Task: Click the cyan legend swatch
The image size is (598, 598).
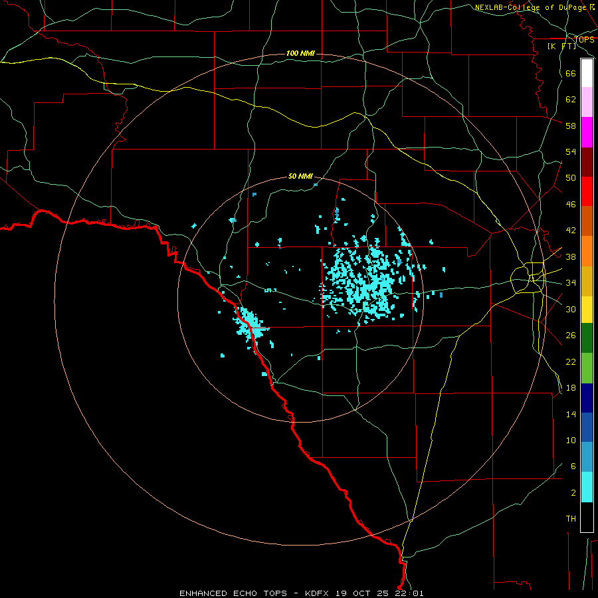Action: click(587, 487)
